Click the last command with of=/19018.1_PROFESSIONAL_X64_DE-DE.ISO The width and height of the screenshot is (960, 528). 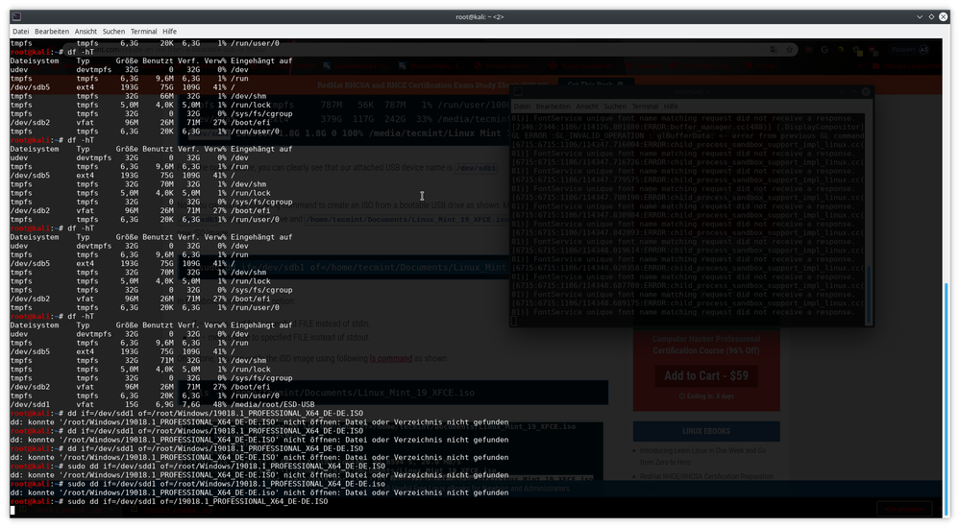point(197,502)
